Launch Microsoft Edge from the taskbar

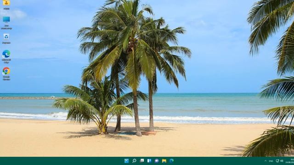pyautogui.click(x=171, y=161)
